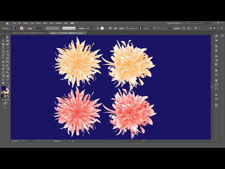Viewport: 225px width, 169px height.
Task: Swap fill and stroke arrows
Action: pos(8,86)
